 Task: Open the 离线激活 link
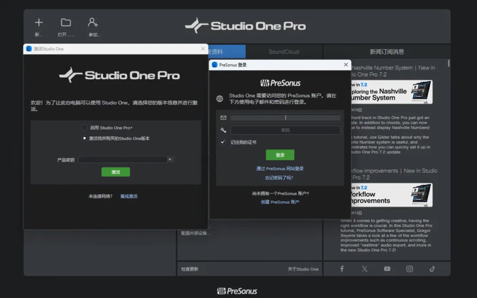tap(129, 196)
